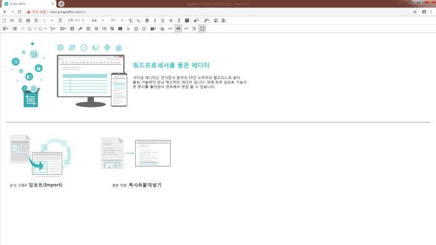Click the paste clipboard icon

point(60,21)
